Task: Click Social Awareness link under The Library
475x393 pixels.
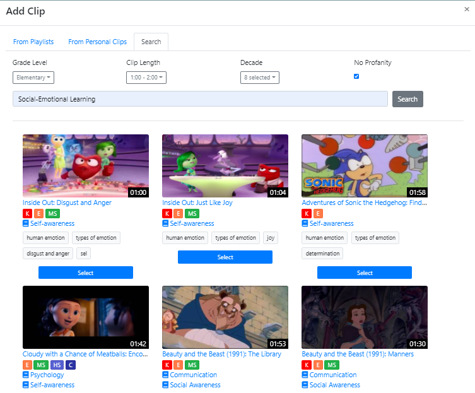Action: click(195, 385)
